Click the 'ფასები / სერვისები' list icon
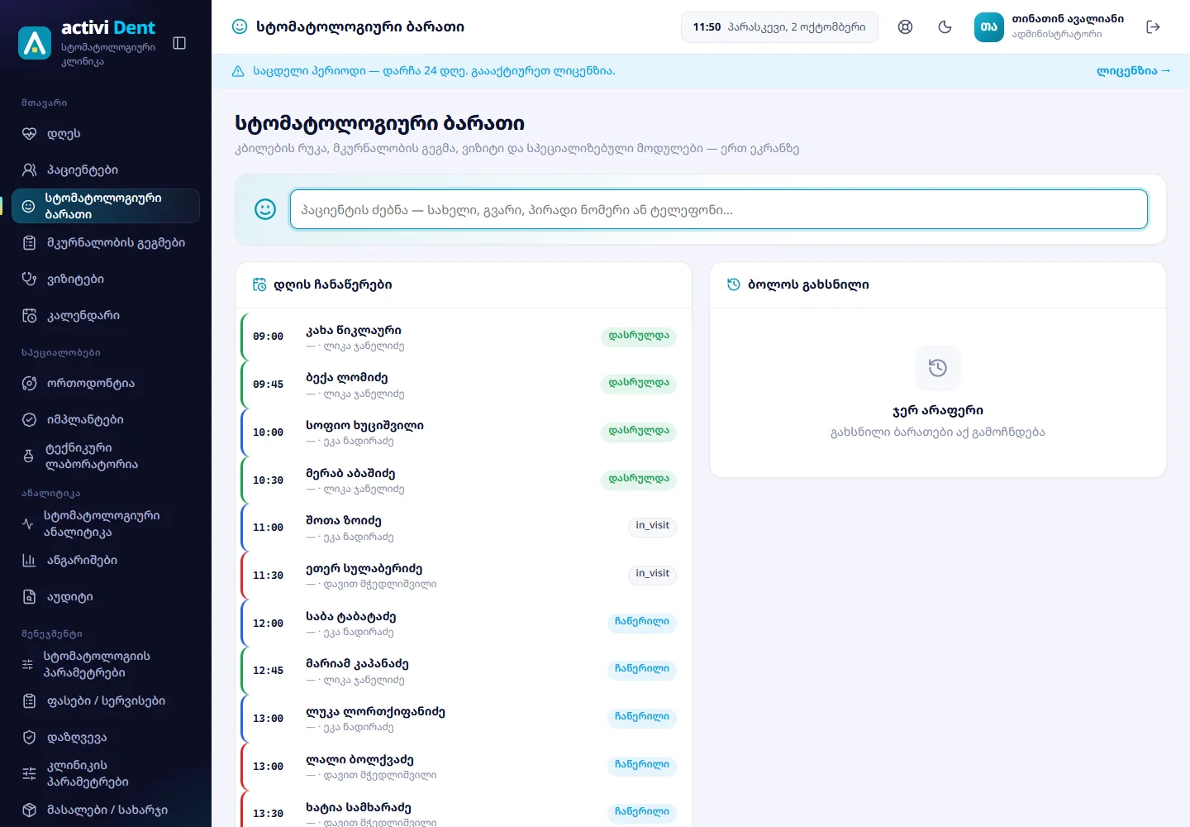This screenshot has height=827, width=1190. point(30,701)
